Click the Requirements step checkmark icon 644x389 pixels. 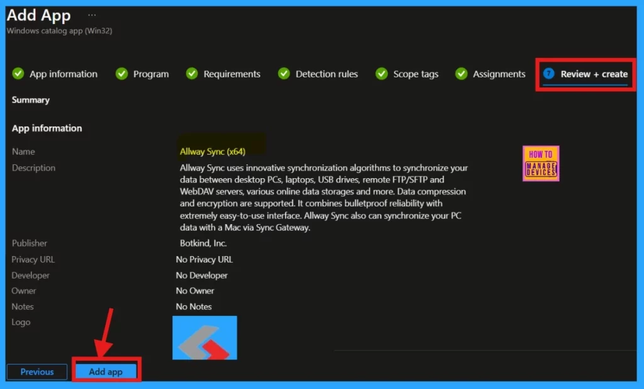click(x=192, y=74)
